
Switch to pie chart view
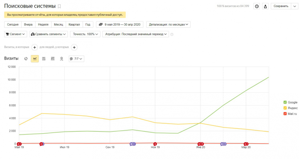[x=26, y=59]
